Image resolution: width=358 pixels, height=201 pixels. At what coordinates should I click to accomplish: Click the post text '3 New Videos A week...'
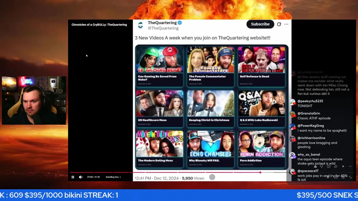pyautogui.click(x=202, y=38)
